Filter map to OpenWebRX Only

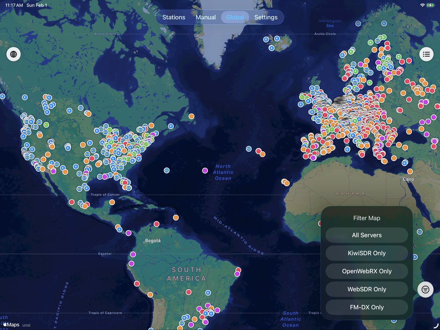(x=367, y=271)
